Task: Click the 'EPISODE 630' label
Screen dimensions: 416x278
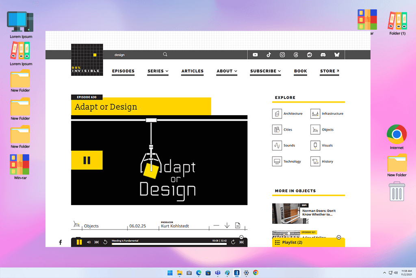Action: (87, 97)
